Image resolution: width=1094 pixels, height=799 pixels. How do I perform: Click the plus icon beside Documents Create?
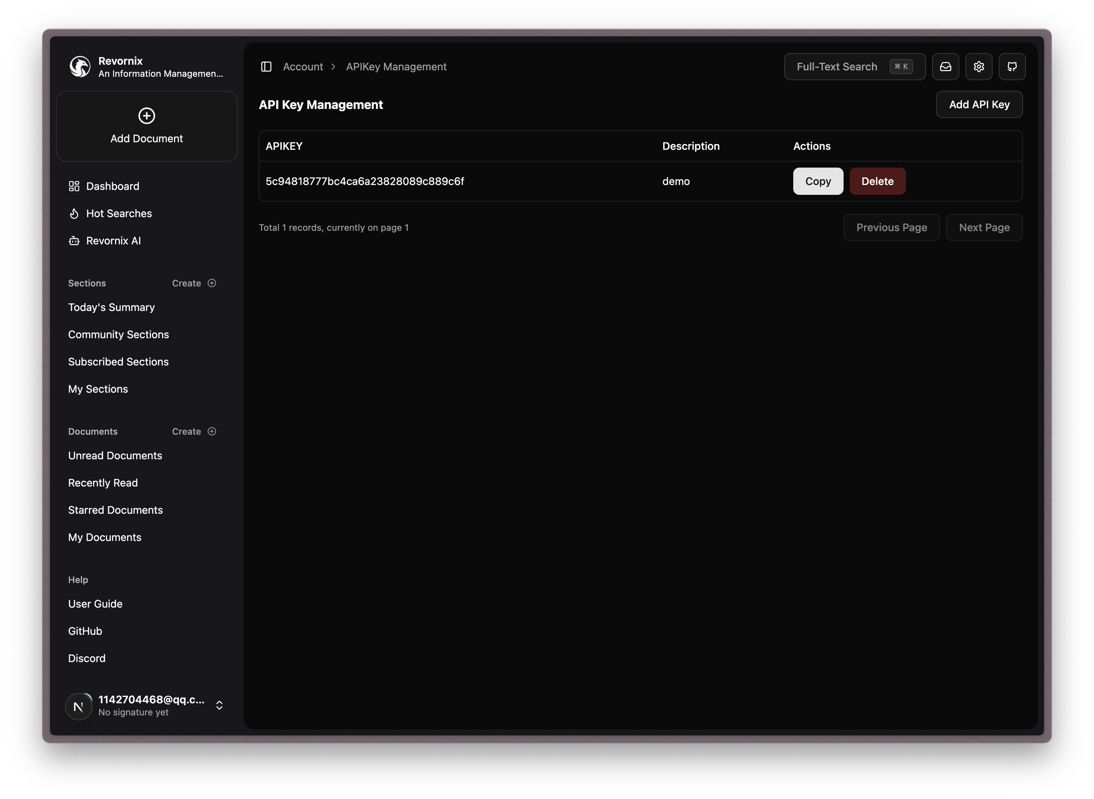[x=212, y=431]
